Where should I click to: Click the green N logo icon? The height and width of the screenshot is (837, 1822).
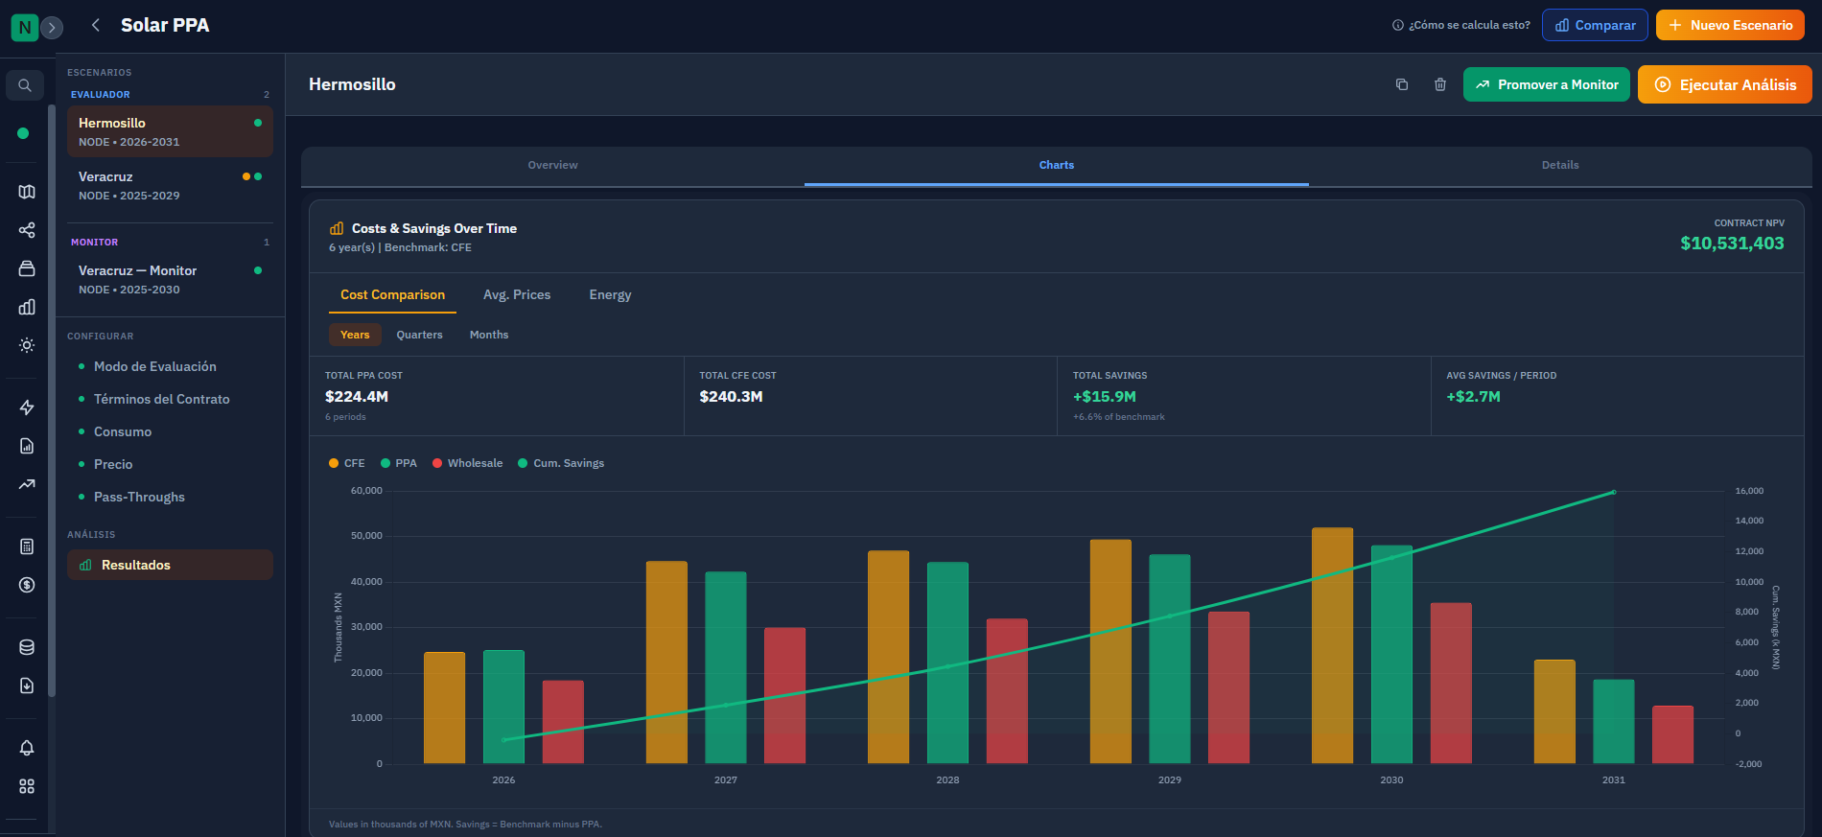pos(24,27)
